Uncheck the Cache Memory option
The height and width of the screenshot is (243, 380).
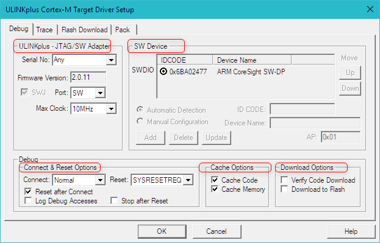pyautogui.click(x=215, y=189)
